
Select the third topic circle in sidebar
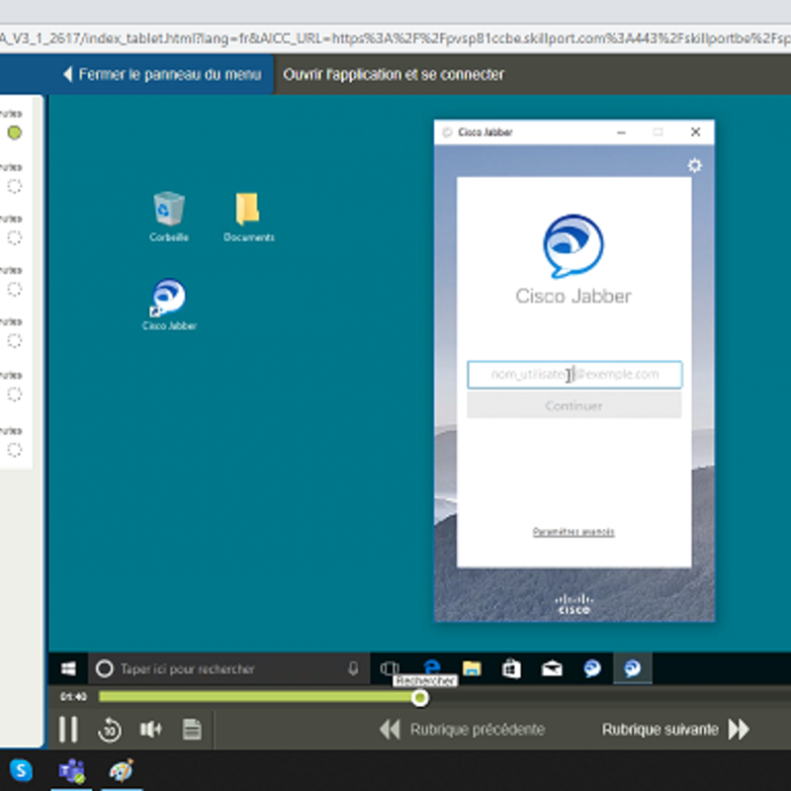click(15, 237)
